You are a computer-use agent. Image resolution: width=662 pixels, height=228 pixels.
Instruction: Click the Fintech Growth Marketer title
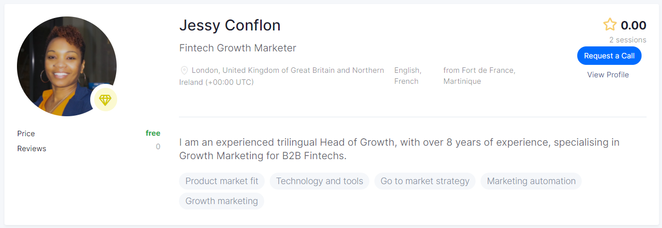point(238,48)
